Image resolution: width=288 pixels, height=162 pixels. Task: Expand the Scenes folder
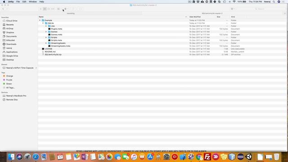click(46, 32)
